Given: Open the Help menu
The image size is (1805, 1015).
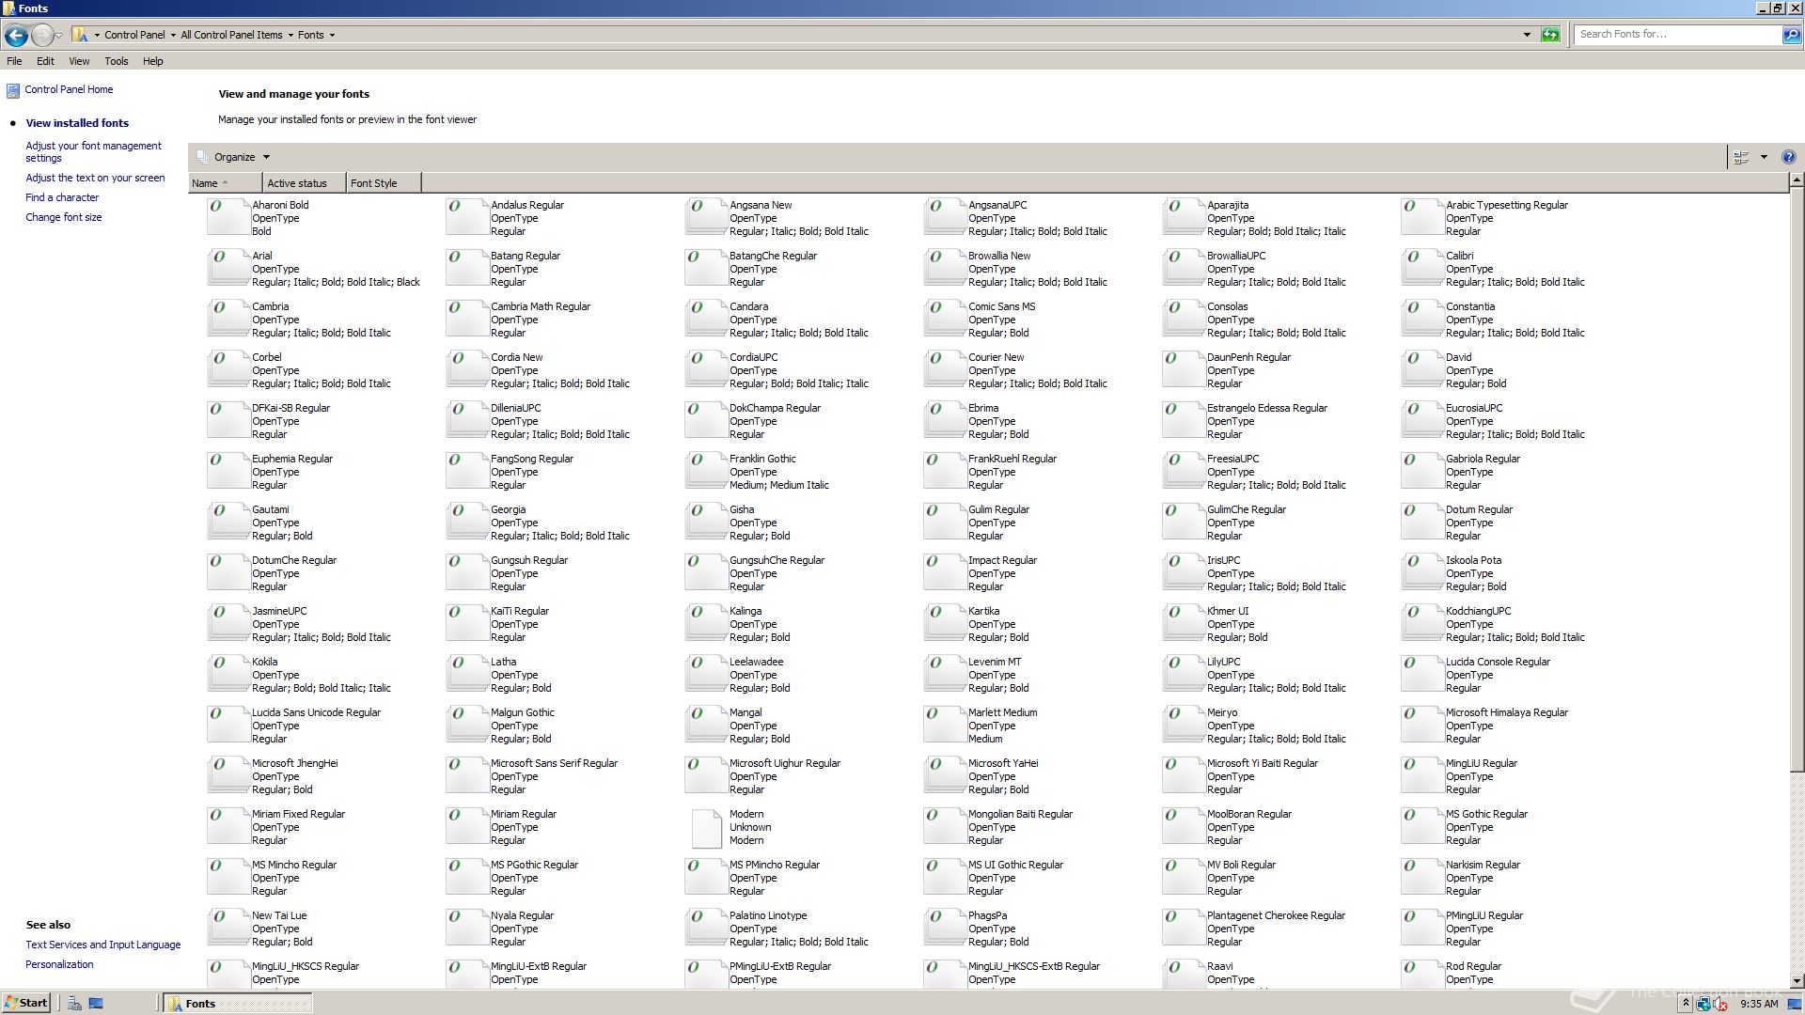Looking at the screenshot, I should (152, 61).
